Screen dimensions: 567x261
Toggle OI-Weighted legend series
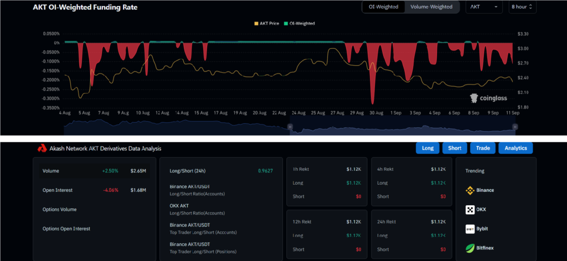(x=300, y=23)
